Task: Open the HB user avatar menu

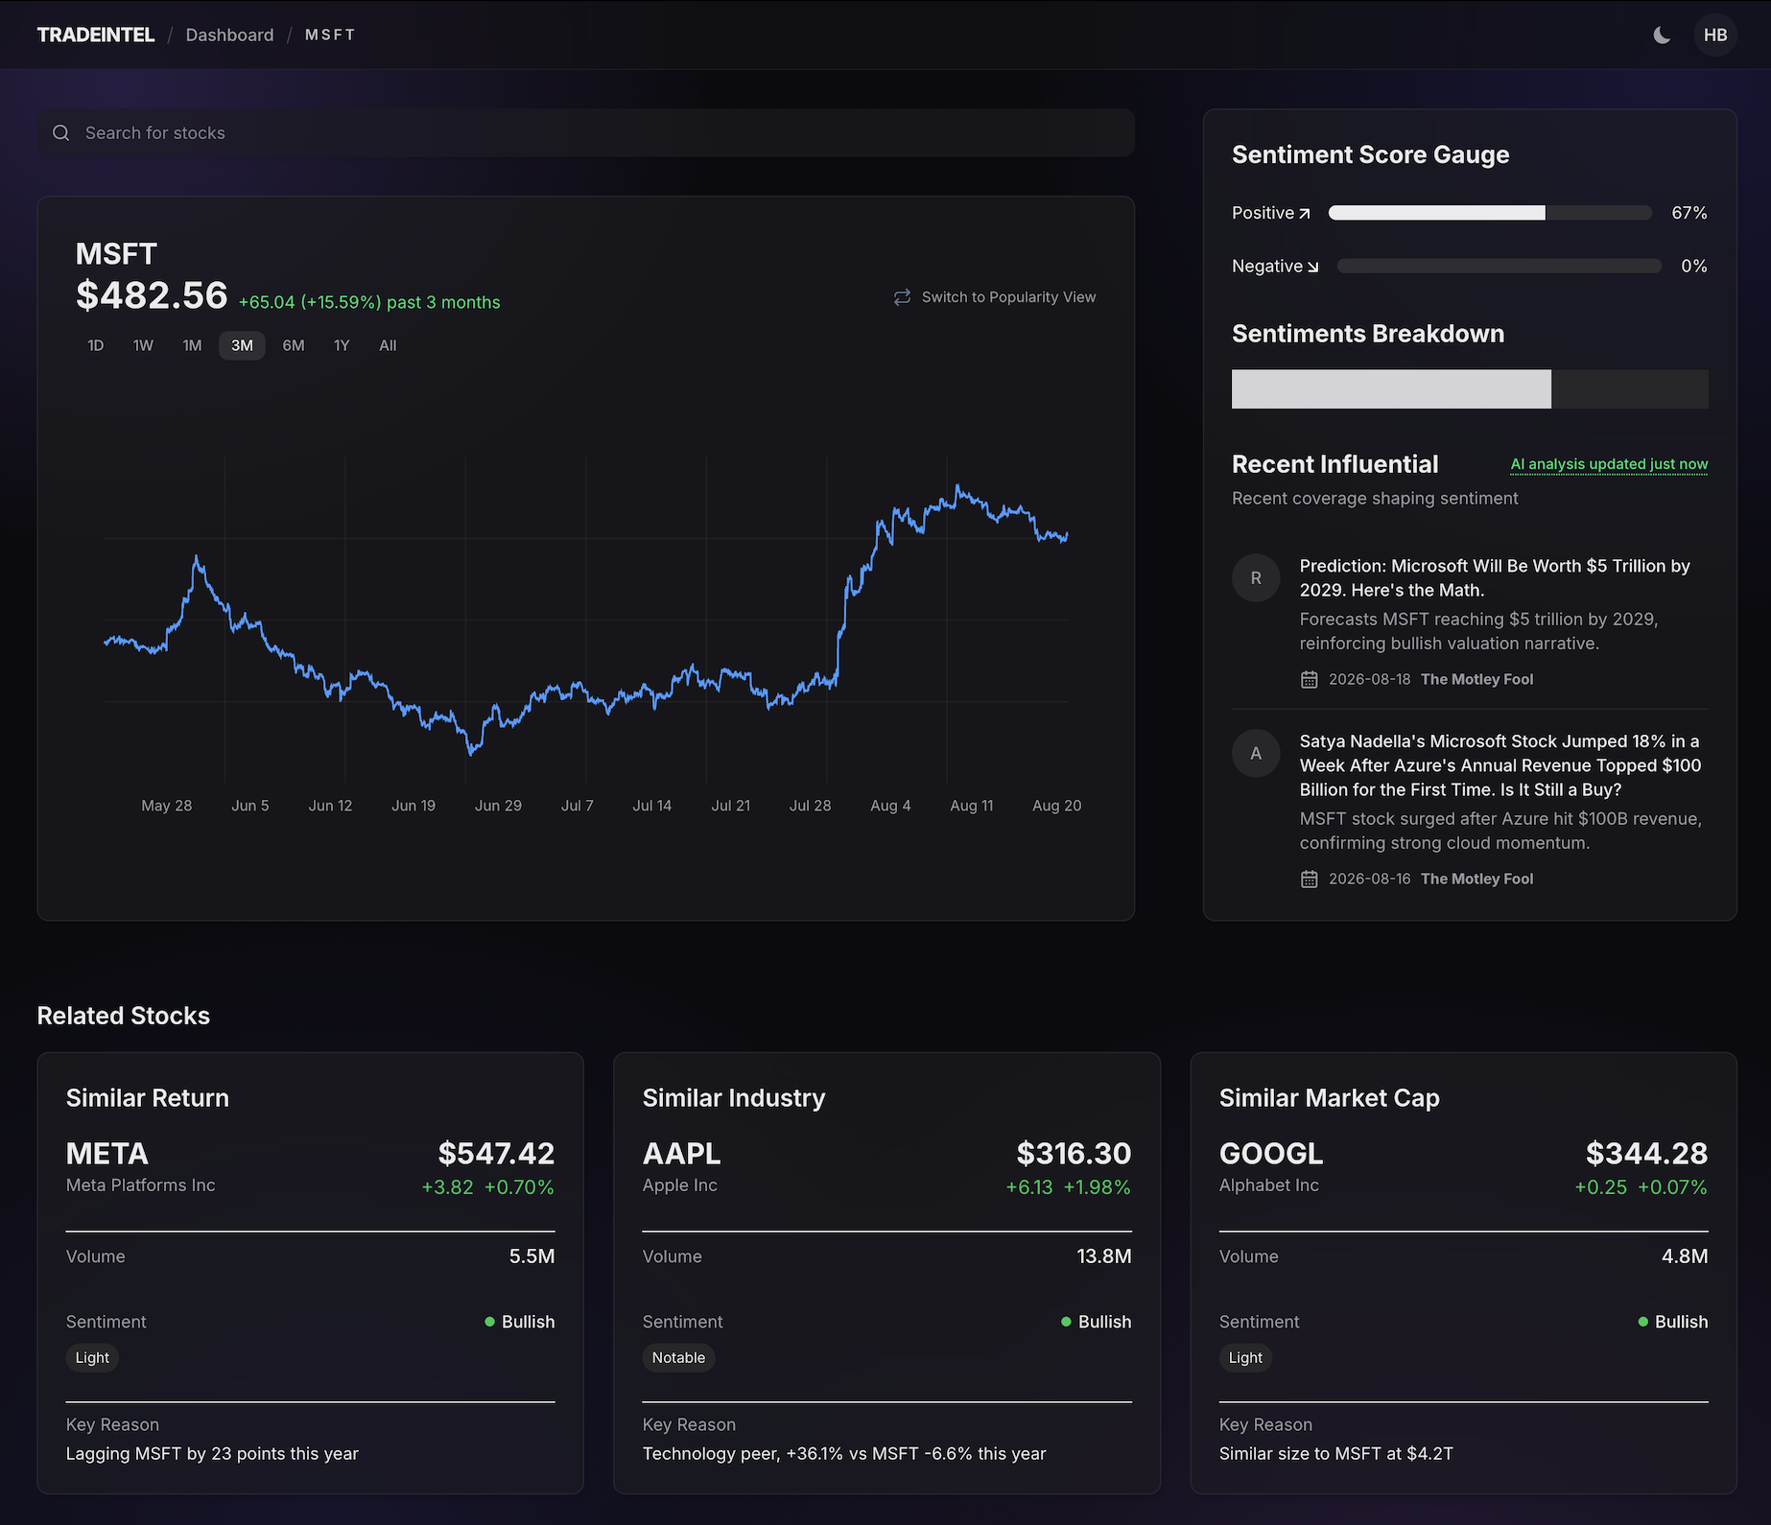Action: pos(1715,35)
